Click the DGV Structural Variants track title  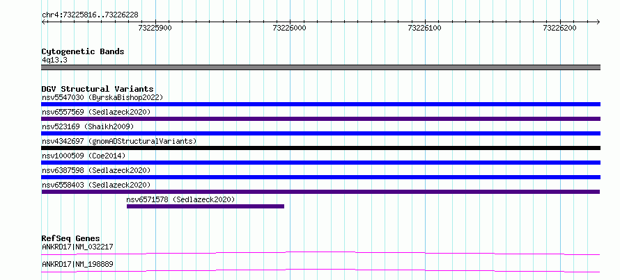coord(98,89)
